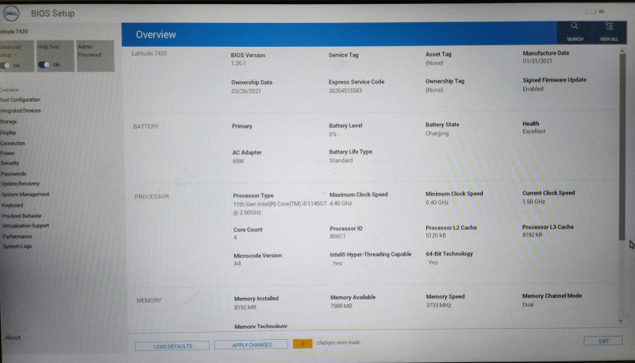Click Battery State Charging value
The height and width of the screenshot is (363, 635).
pyautogui.click(x=437, y=133)
